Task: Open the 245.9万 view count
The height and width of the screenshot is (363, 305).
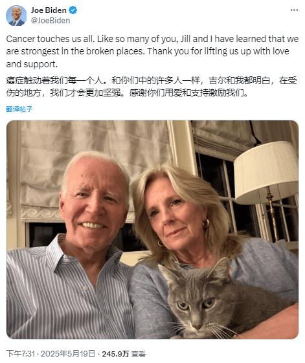Action: [115, 354]
